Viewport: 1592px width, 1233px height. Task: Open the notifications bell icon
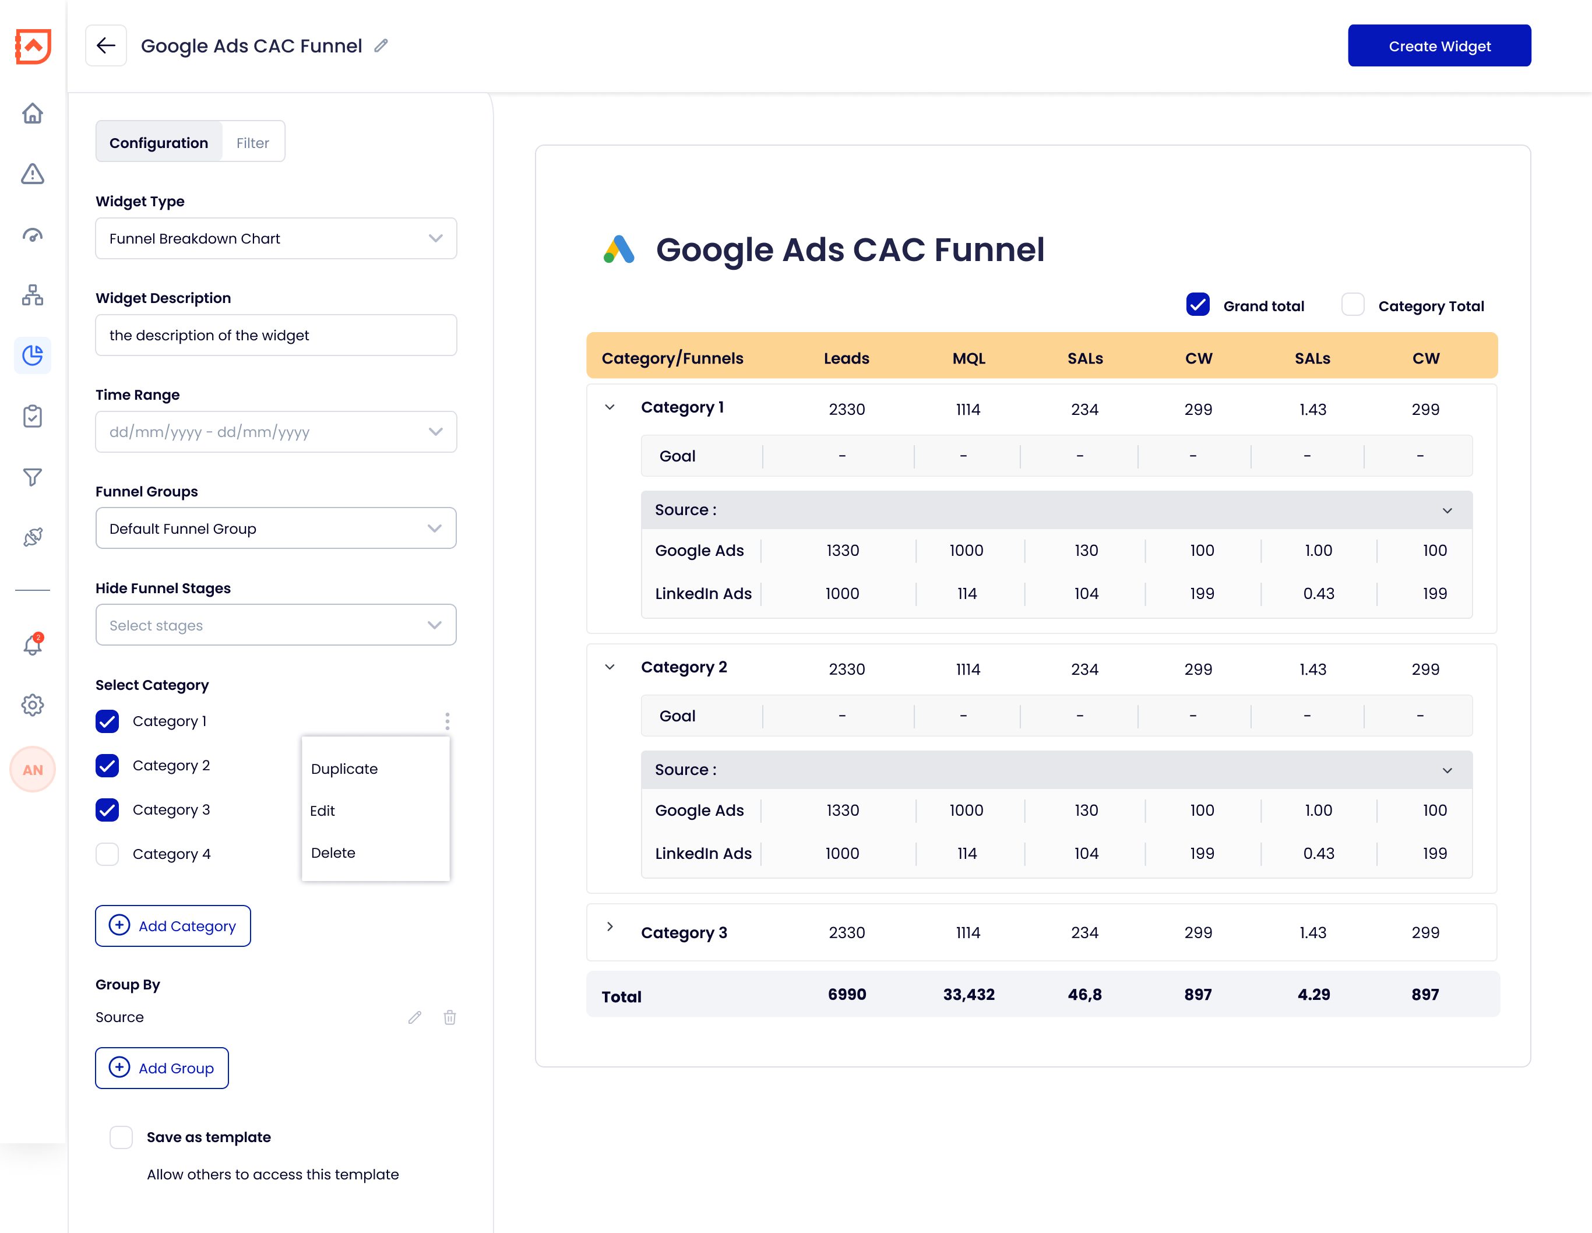(33, 644)
